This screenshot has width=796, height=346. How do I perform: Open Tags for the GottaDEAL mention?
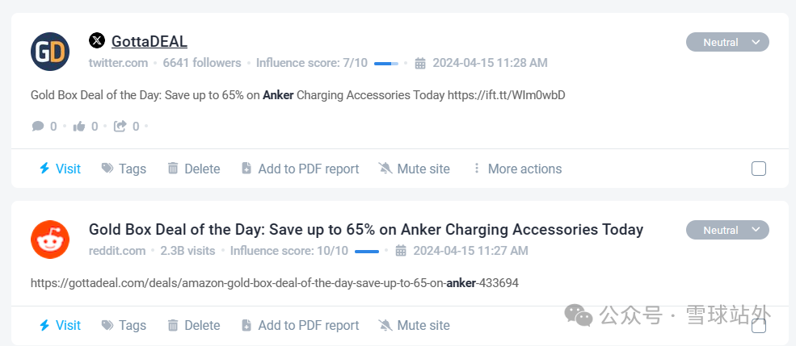(124, 169)
